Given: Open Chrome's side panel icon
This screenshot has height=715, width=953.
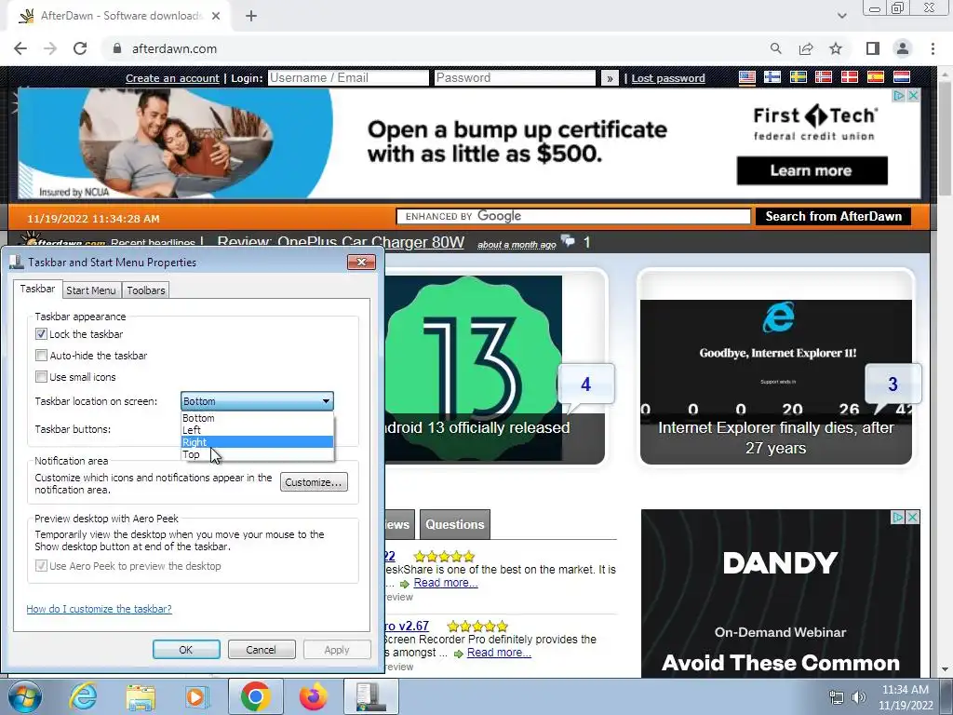Looking at the screenshot, I should coord(872,48).
